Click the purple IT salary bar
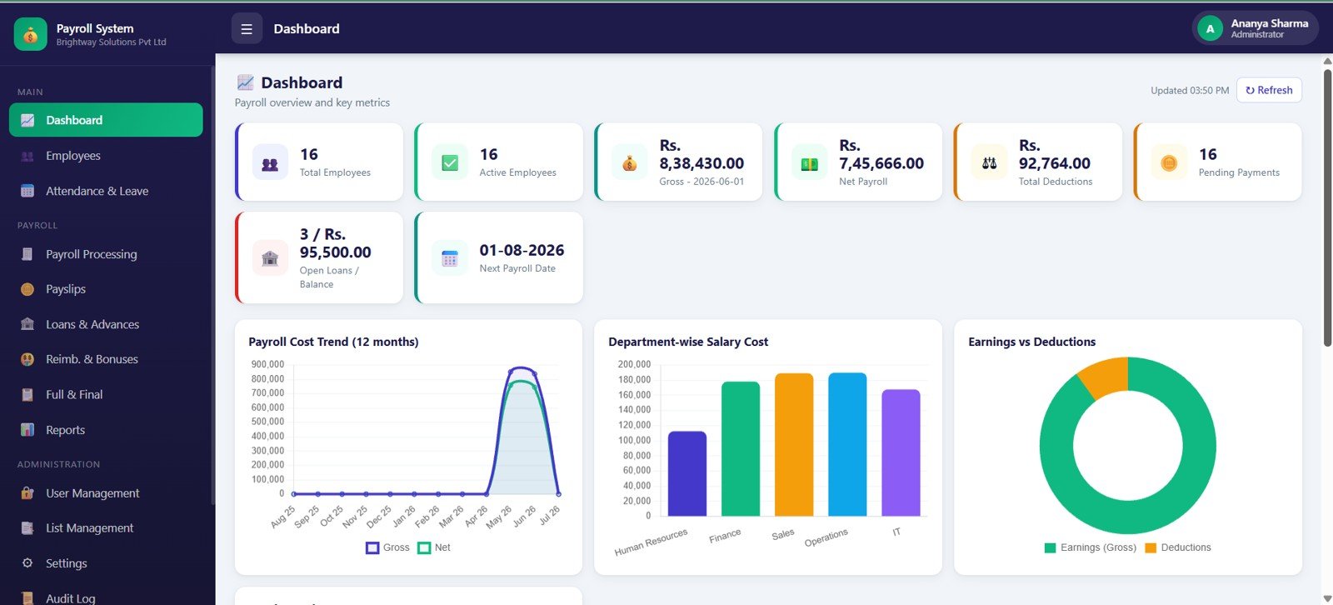1333x605 pixels. coord(901,452)
